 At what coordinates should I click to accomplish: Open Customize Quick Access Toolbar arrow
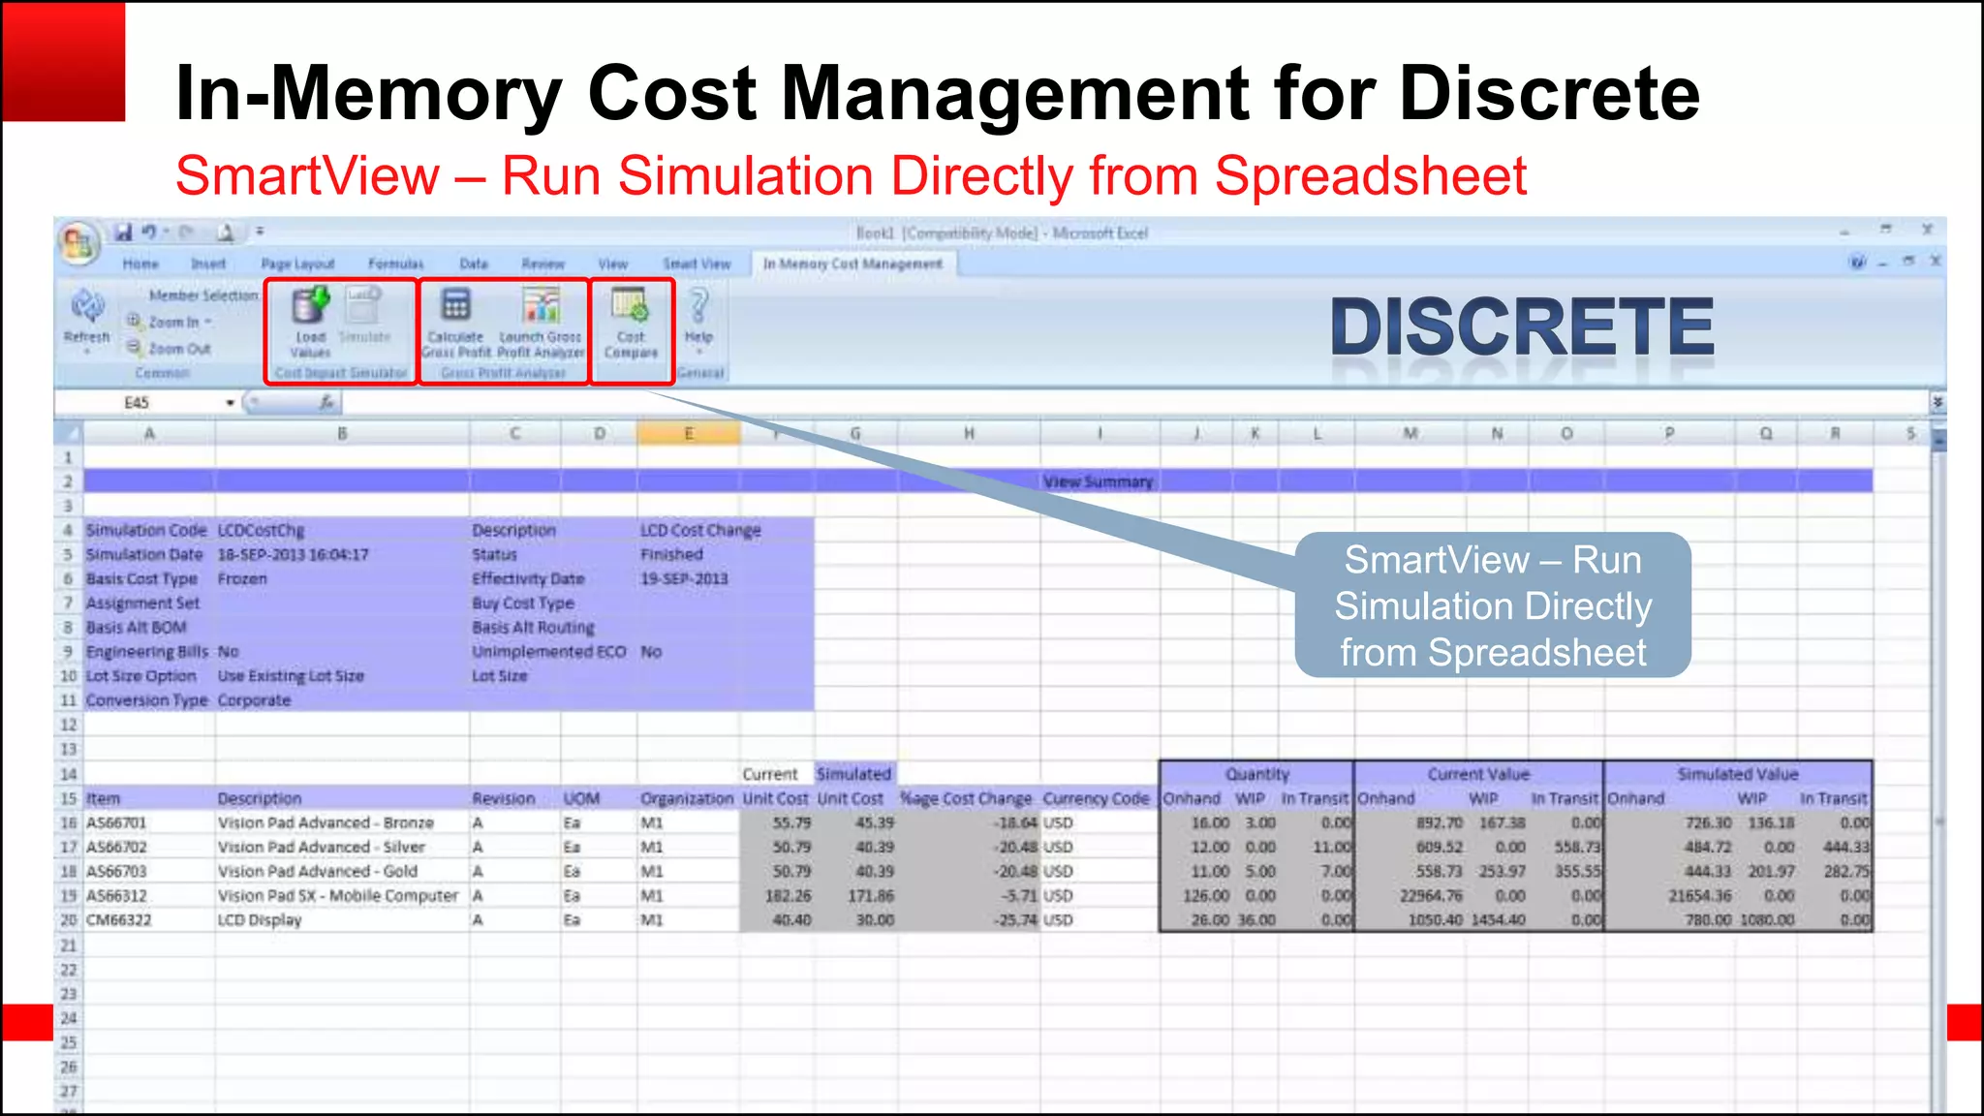point(260,232)
